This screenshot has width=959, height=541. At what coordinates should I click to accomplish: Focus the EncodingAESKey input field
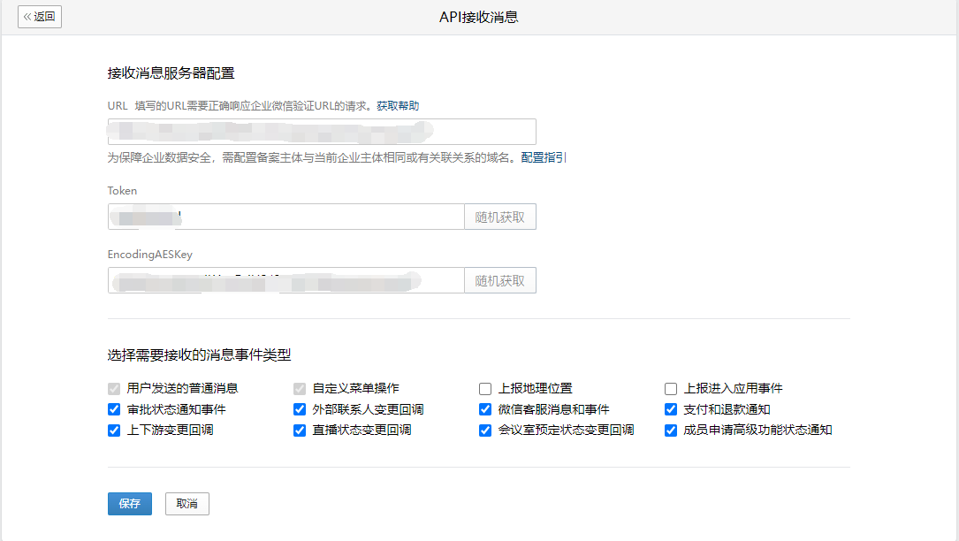(x=285, y=281)
